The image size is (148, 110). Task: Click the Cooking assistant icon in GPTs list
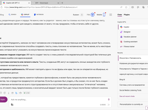coord(121,42)
